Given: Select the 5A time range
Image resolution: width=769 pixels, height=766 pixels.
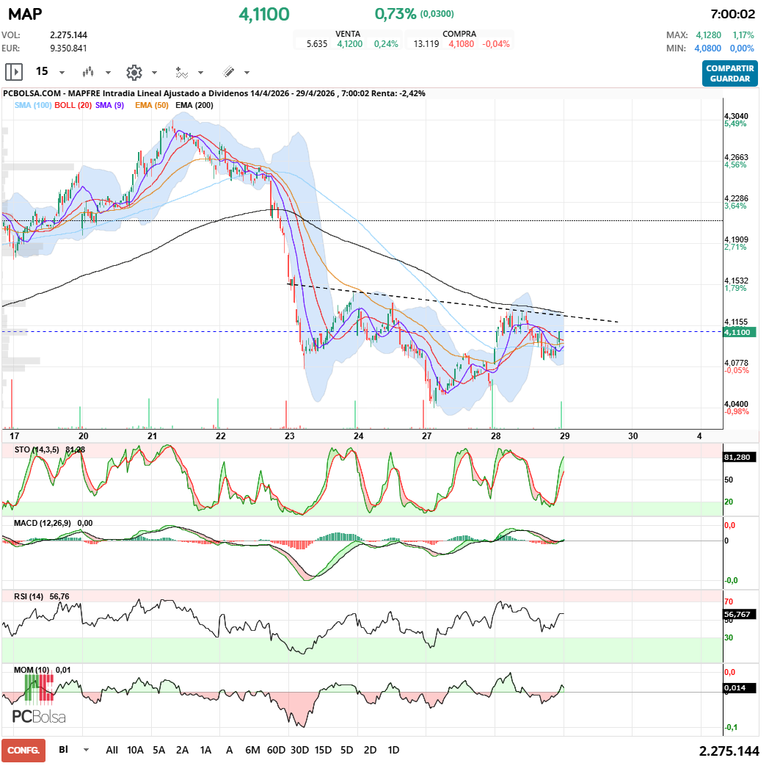Looking at the screenshot, I should click(158, 750).
